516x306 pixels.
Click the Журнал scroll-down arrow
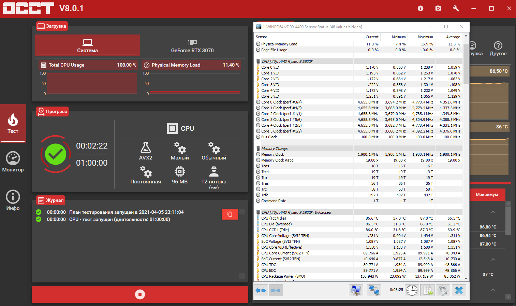pyautogui.click(x=242, y=276)
